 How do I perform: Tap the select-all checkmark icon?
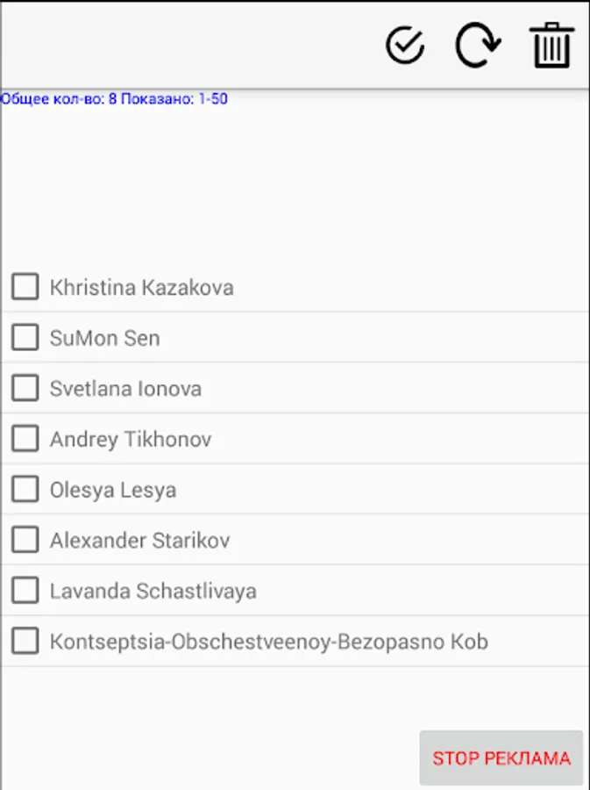point(405,46)
